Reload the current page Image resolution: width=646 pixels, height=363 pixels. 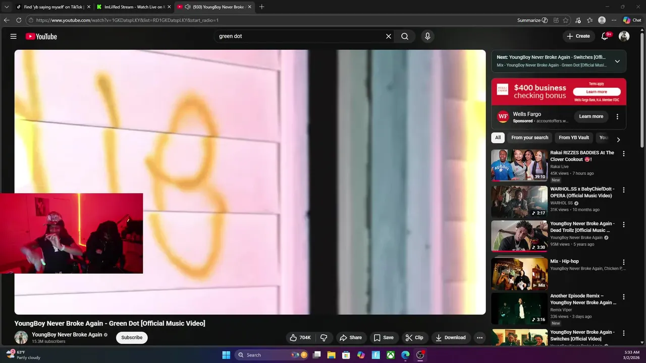tap(19, 20)
